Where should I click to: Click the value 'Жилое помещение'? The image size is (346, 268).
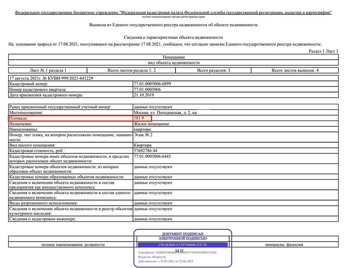151,124
